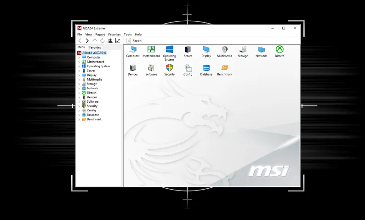
Task: Expand the Security tree node
Action: click(79, 106)
